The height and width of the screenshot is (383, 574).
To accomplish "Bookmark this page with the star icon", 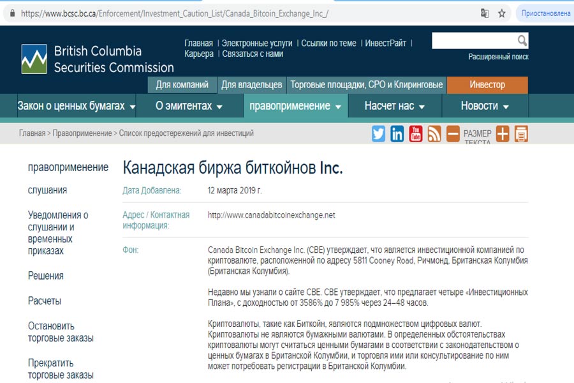I will [502, 13].
